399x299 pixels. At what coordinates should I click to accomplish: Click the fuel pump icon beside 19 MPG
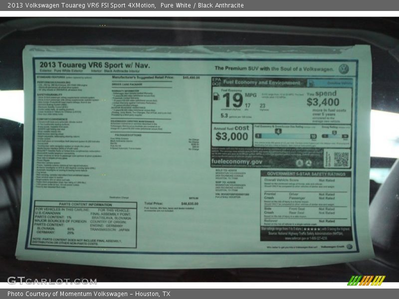pyautogui.click(x=216, y=96)
